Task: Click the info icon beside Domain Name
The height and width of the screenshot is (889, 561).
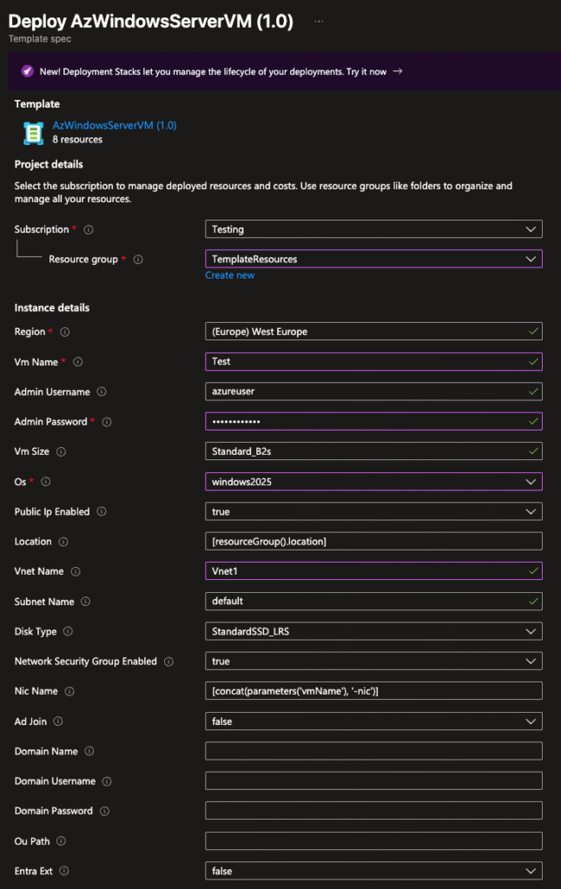Action: point(89,751)
